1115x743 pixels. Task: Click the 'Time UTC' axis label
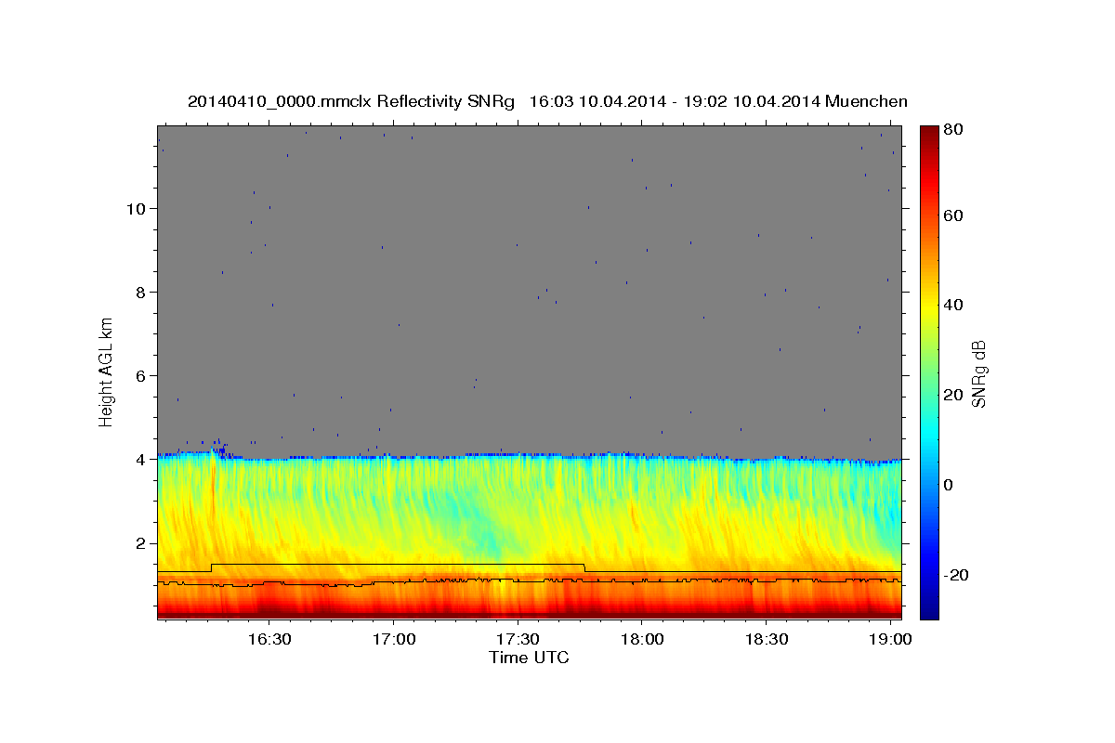click(x=529, y=658)
